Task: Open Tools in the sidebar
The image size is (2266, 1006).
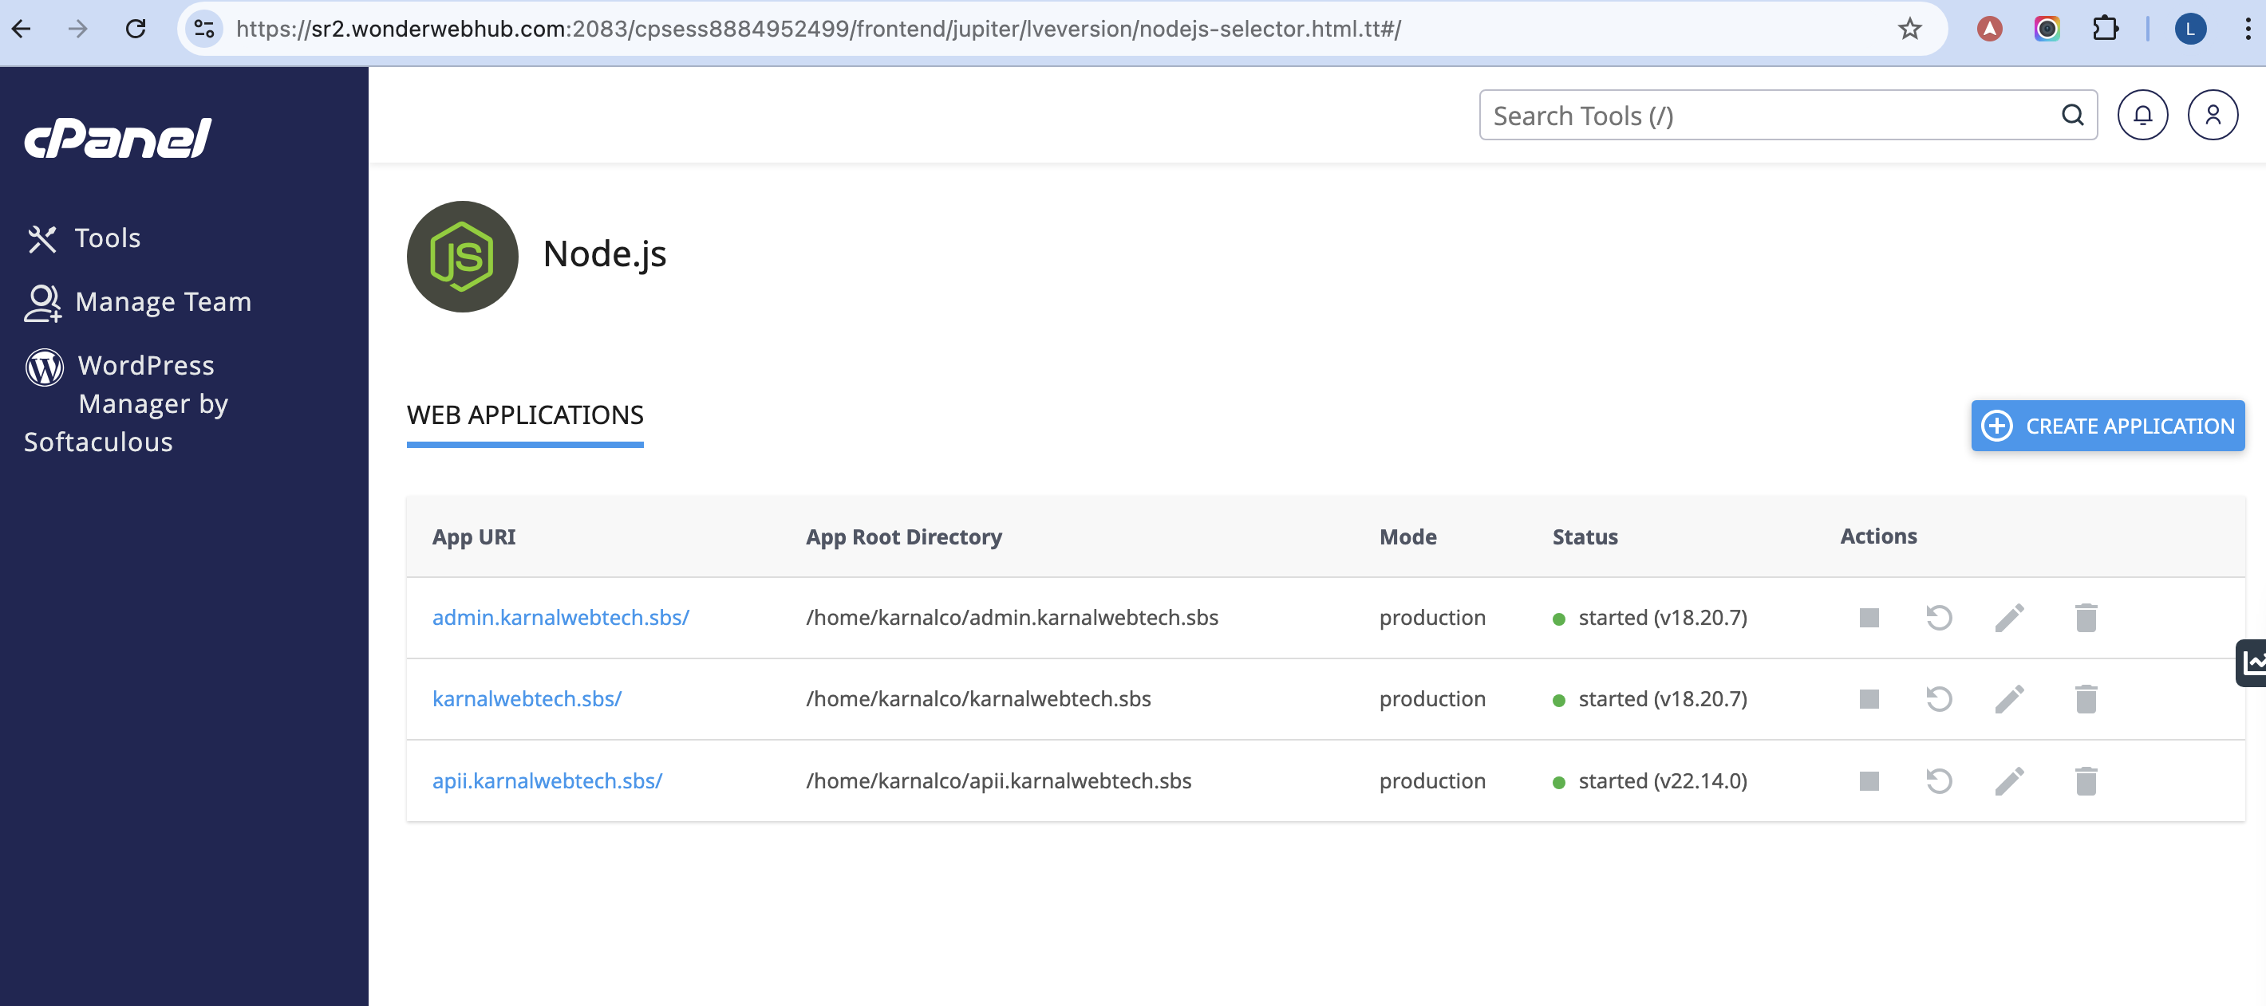Action: click(x=106, y=238)
